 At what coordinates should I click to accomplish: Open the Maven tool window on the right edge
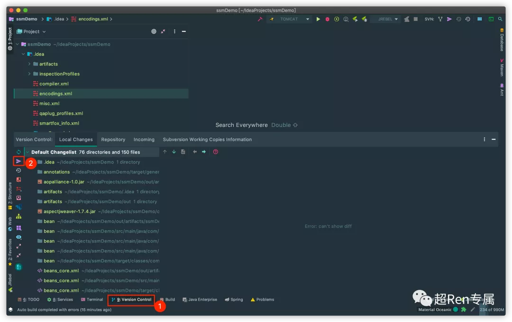[x=502, y=68]
